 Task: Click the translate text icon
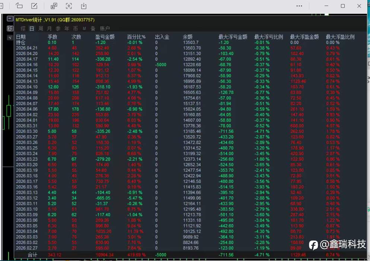pos(54,6)
